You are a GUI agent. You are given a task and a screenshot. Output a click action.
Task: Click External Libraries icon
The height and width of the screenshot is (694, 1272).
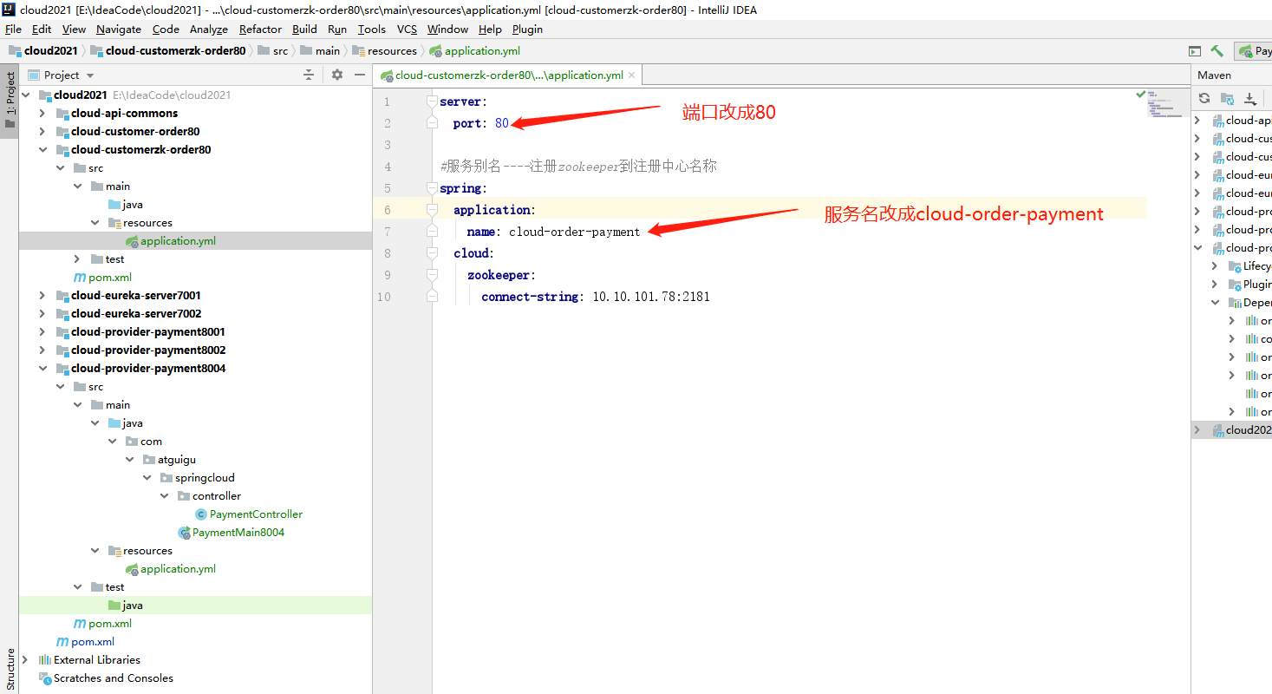[x=45, y=660]
